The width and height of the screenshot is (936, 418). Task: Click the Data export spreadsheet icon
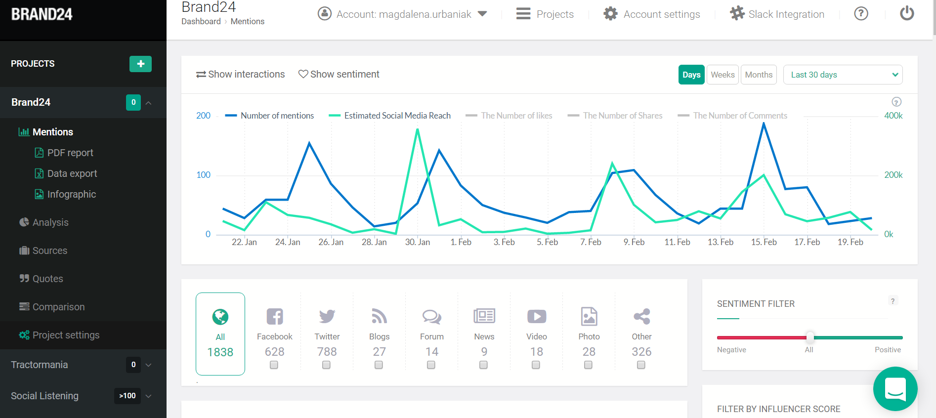[x=39, y=173]
